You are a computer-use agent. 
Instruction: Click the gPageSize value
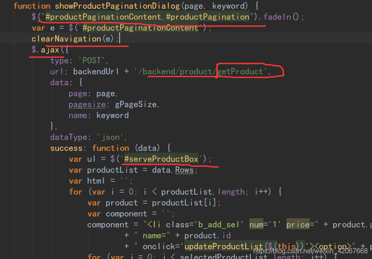[x=136, y=104]
